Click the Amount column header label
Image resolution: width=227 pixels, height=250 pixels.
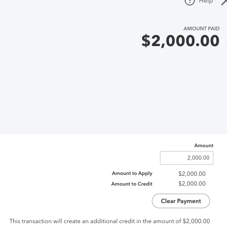pyautogui.click(x=204, y=145)
